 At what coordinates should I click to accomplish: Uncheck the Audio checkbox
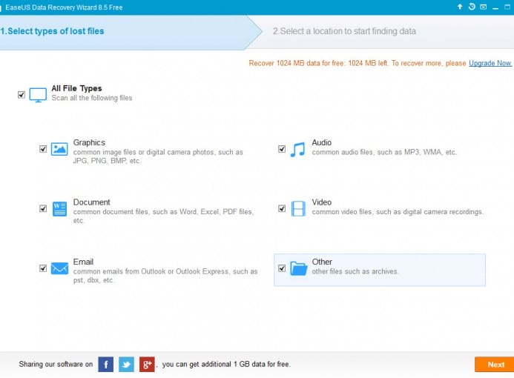[282, 149]
